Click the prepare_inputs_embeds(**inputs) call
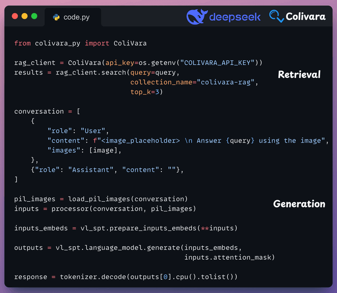This screenshot has width=337, height=293. [173, 228]
